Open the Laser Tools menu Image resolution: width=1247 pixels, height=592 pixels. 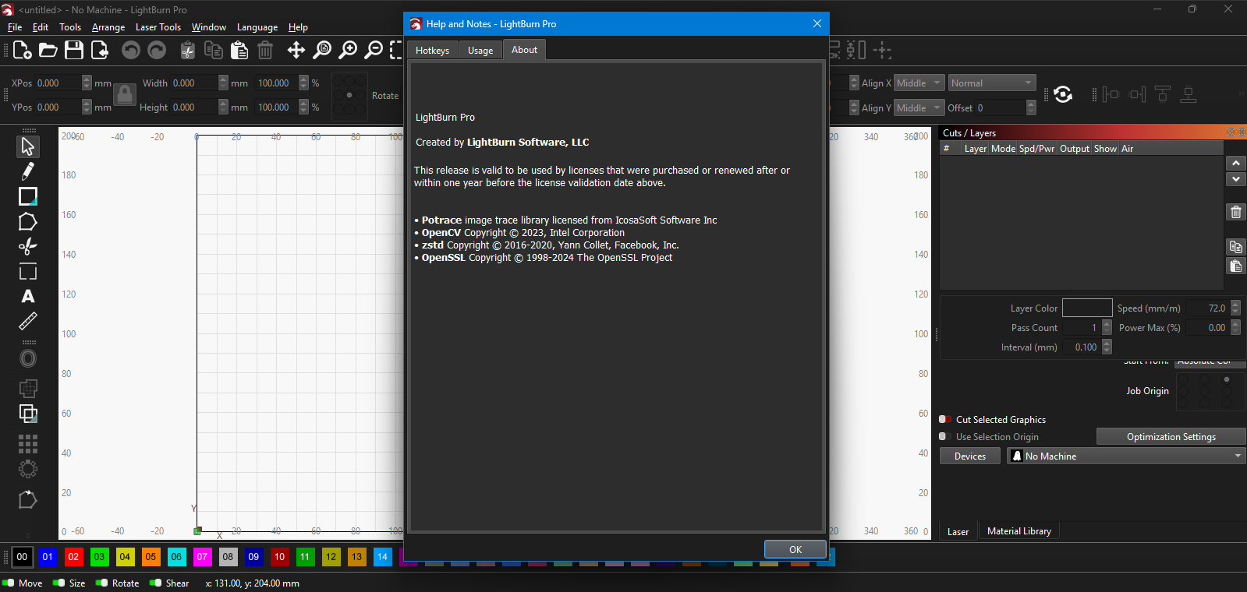pos(158,27)
